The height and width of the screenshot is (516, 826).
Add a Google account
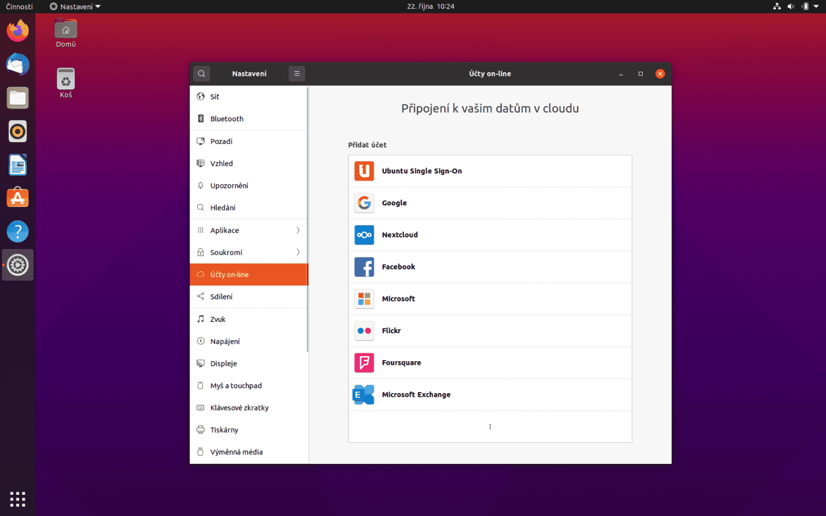[489, 203]
